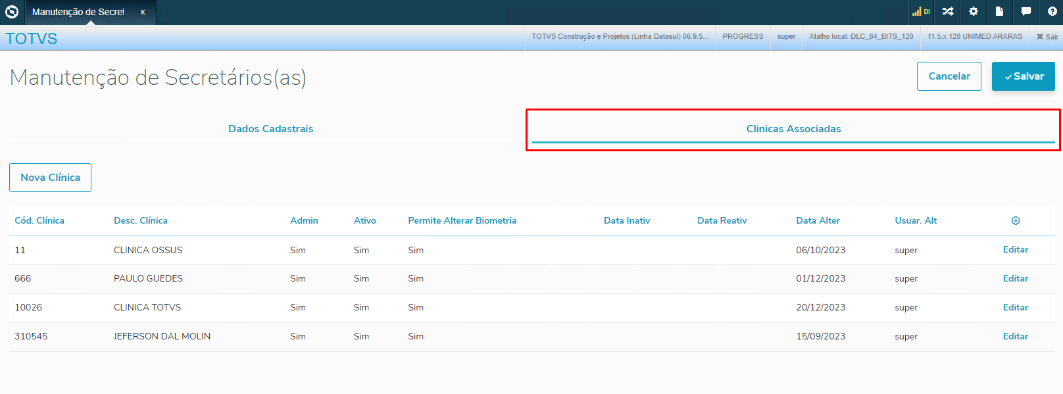Click Permite Alterar Biometria column header
Viewport: 1063px width, 394px height.
pos(462,220)
